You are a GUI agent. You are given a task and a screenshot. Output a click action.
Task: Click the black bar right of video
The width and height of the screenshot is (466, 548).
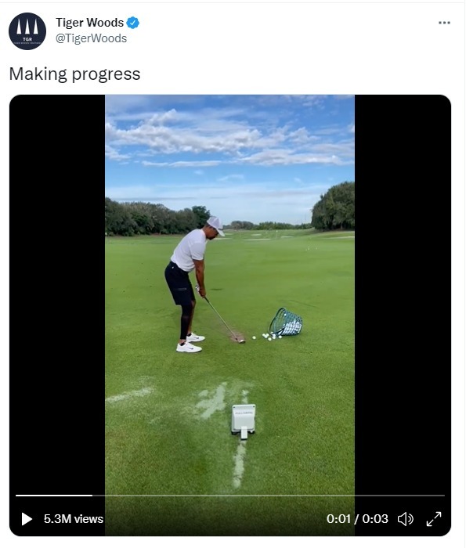(403, 294)
